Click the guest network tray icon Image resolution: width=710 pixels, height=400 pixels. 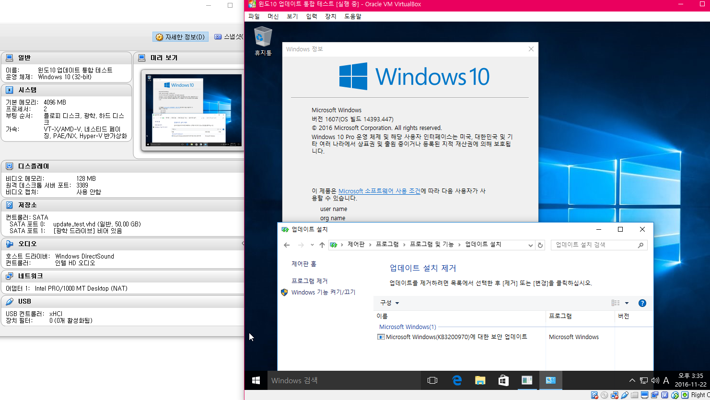pos(644,381)
